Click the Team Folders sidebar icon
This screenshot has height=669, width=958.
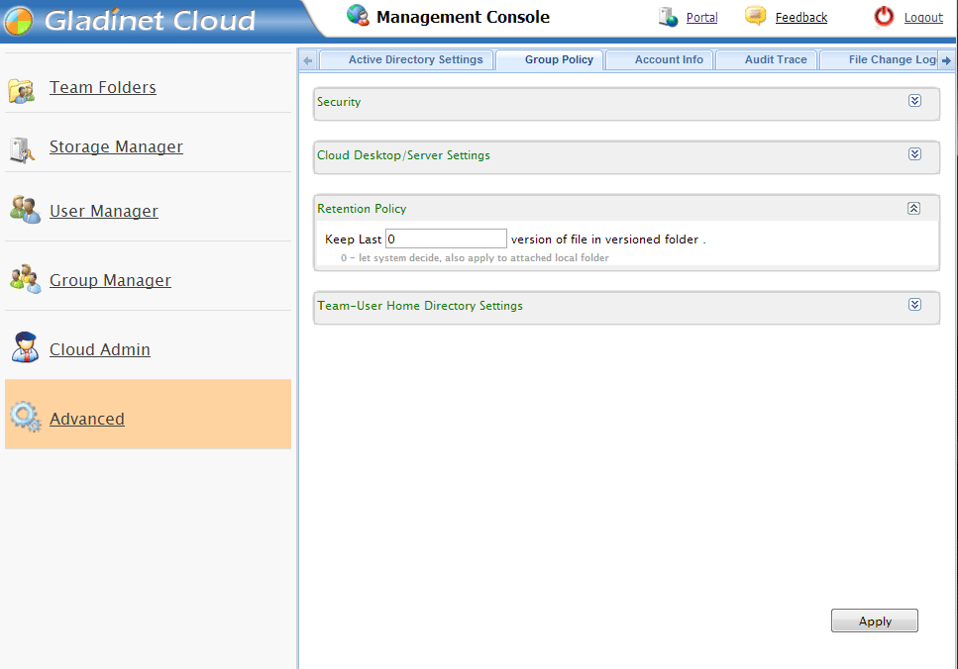click(x=22, y=90)
